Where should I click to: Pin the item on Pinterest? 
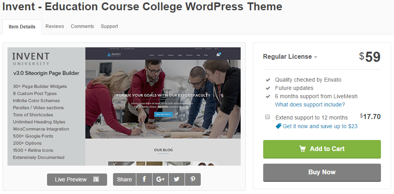click(x=193, y=179)
